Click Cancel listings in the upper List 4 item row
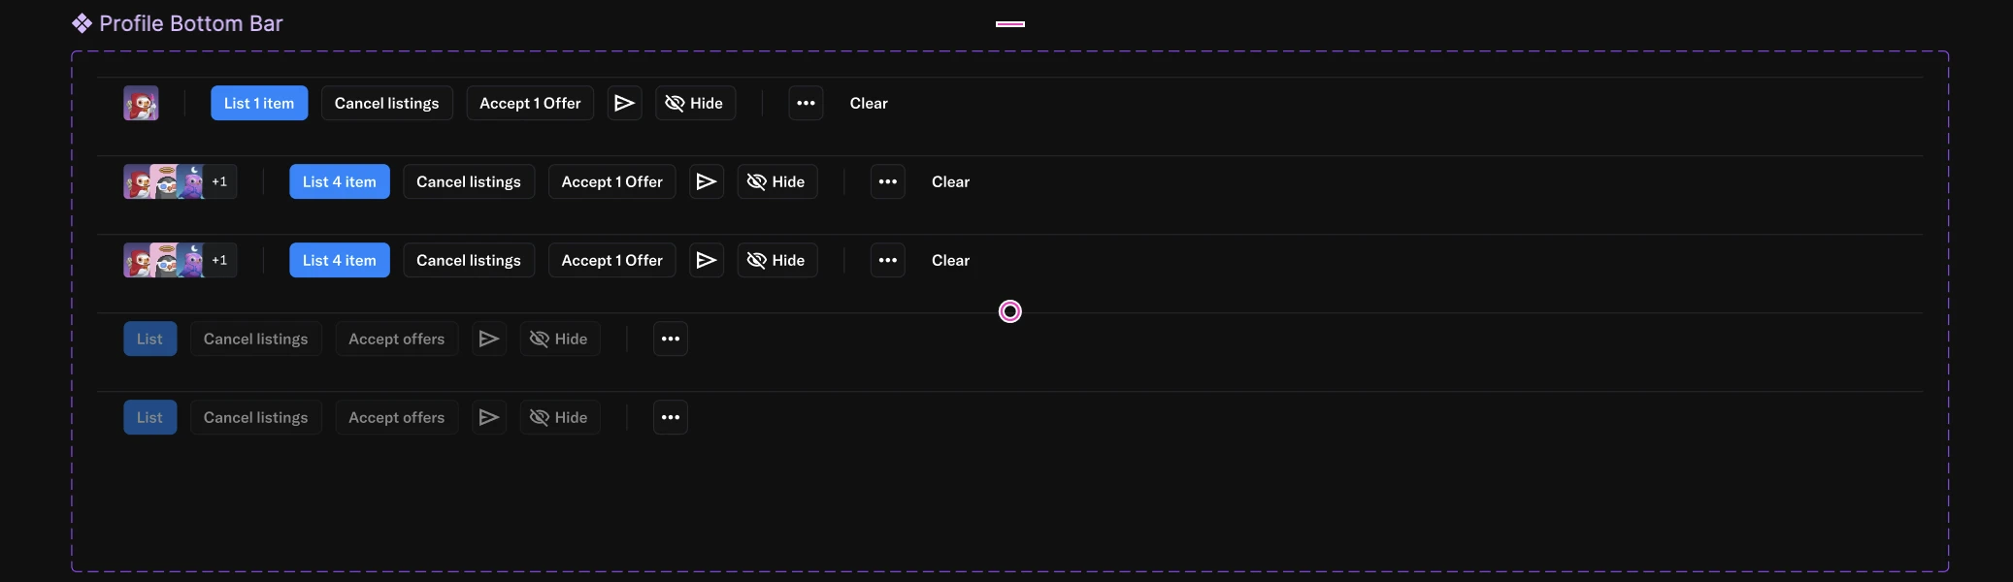This screenshot has height=582, width=2013. point(469,181)
